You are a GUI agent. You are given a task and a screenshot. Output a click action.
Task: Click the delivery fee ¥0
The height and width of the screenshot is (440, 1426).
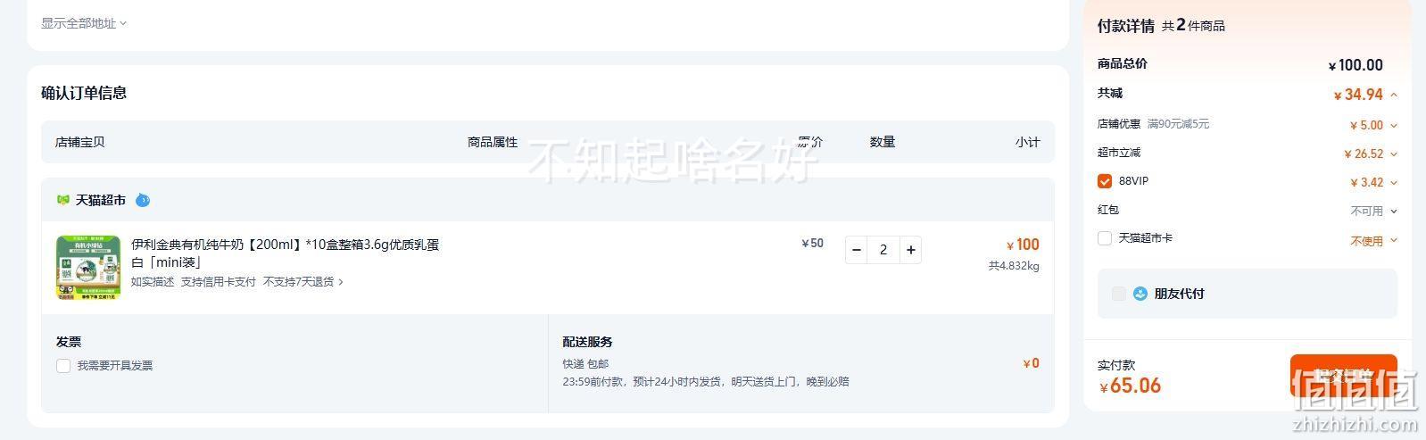1031,363
